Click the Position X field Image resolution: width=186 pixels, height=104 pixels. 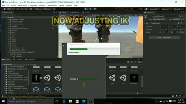pyautogui.click(x=164, y=26)
